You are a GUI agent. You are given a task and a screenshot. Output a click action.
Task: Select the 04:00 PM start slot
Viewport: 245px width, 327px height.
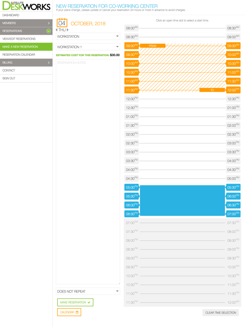(x=132, y=169)
